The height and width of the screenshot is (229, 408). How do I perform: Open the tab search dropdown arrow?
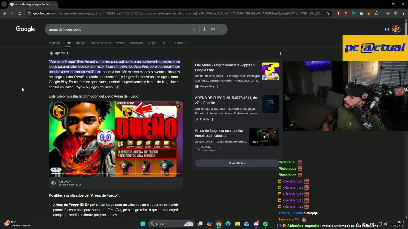point(4,4)
